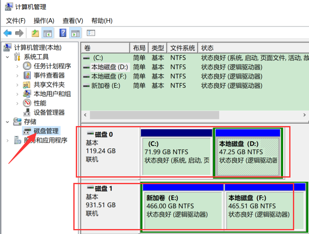Open the Help question mark icon
This screenshot has width=309, height=234.
(x=63, y=33)
